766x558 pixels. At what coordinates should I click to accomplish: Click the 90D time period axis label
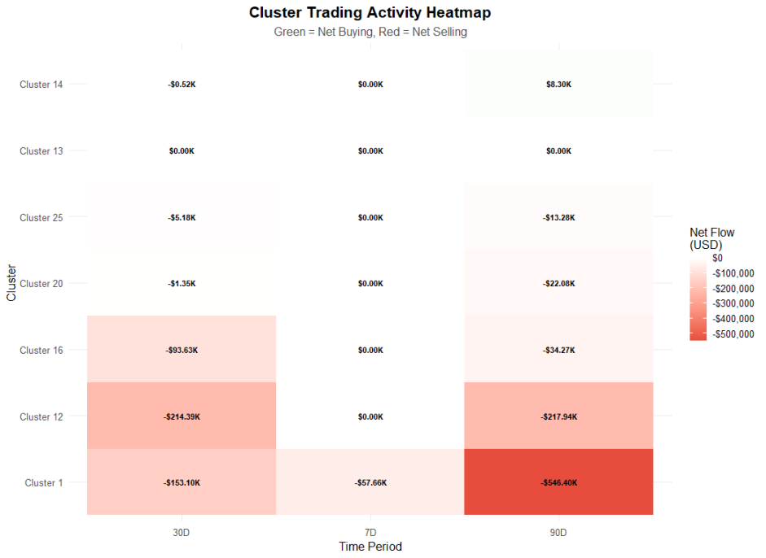click(558, 532)
